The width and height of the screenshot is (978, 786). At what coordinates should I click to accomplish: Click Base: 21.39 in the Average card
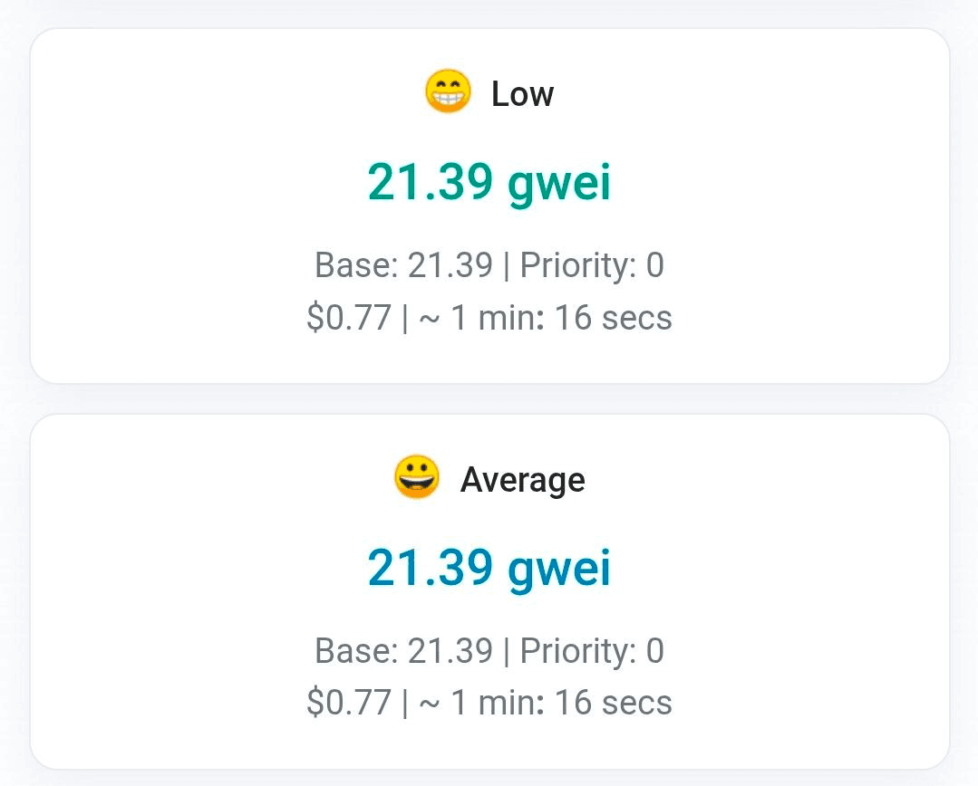(403, 650)
